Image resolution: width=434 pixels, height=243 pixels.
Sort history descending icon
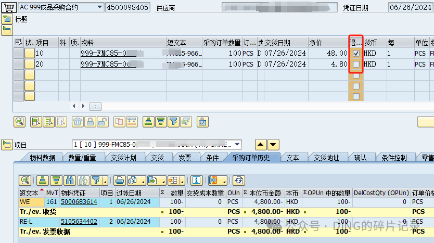click(x=56, y=181)
